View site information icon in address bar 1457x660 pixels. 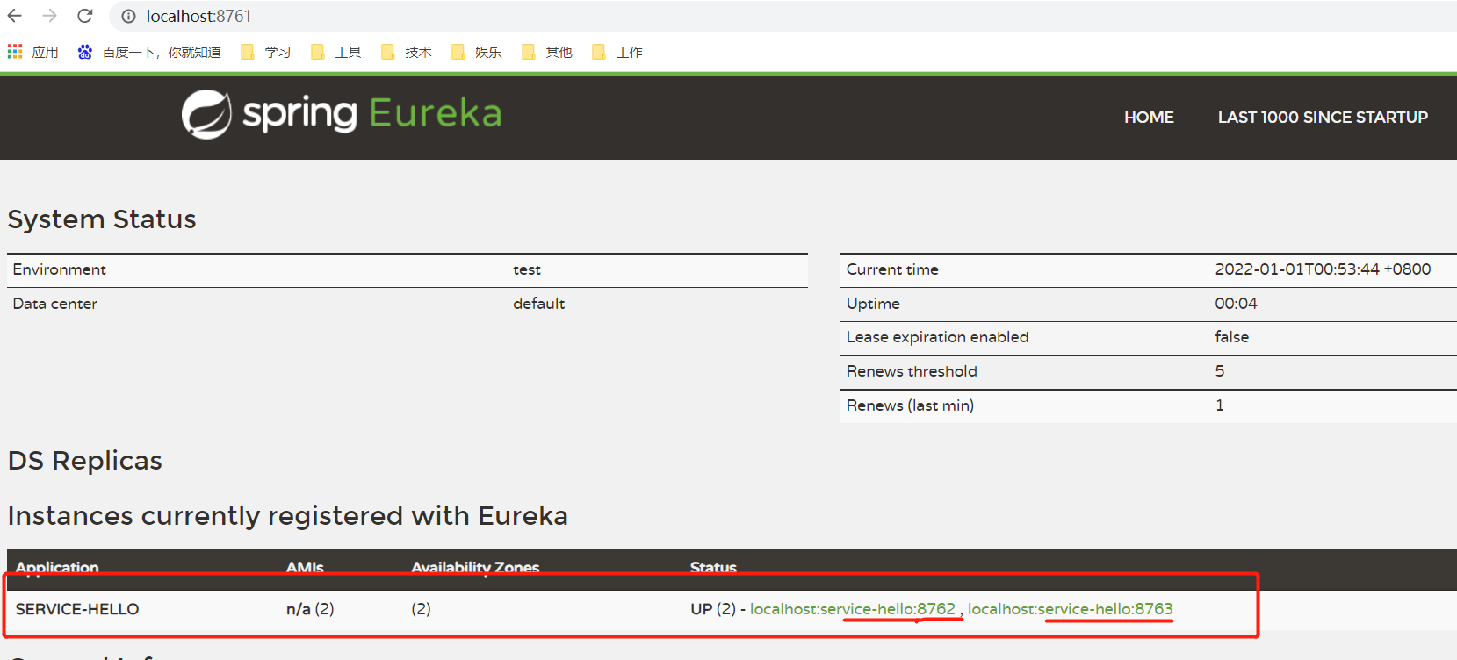[x=128, y=17]
